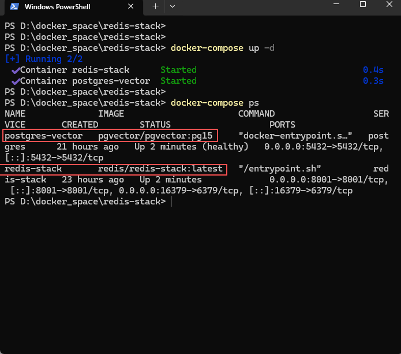The image size is (401, 354).
Task: Click 'Up 2 minutes (healthy)' status
Action: point(192,147)
